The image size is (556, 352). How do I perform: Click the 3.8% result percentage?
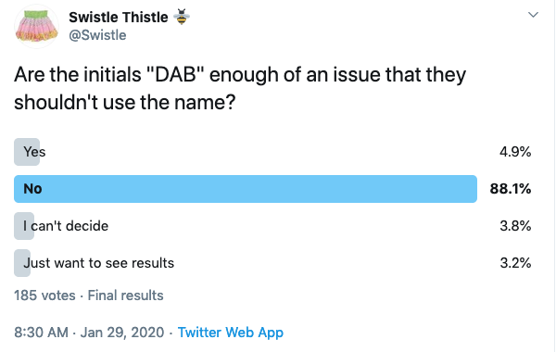[515, 226]
